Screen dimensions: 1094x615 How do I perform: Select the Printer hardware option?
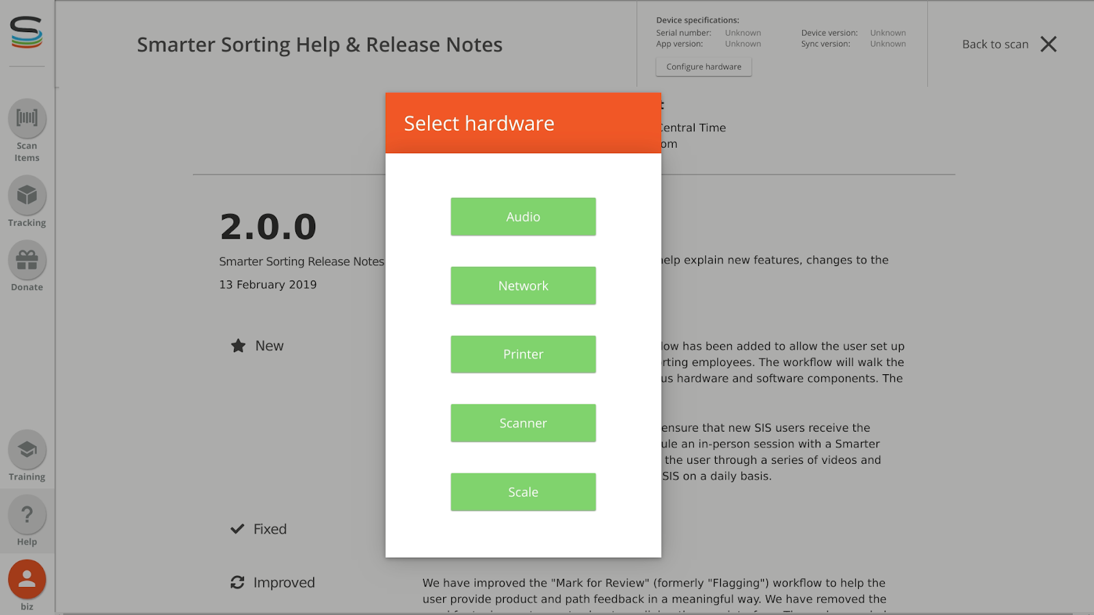(523, 354)
